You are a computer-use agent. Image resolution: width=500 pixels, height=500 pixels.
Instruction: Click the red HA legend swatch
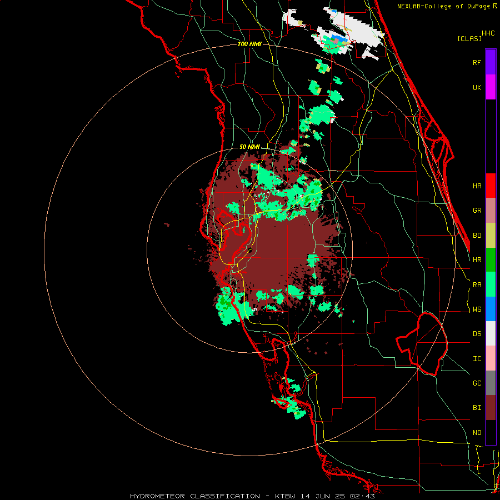click(491, 186)
